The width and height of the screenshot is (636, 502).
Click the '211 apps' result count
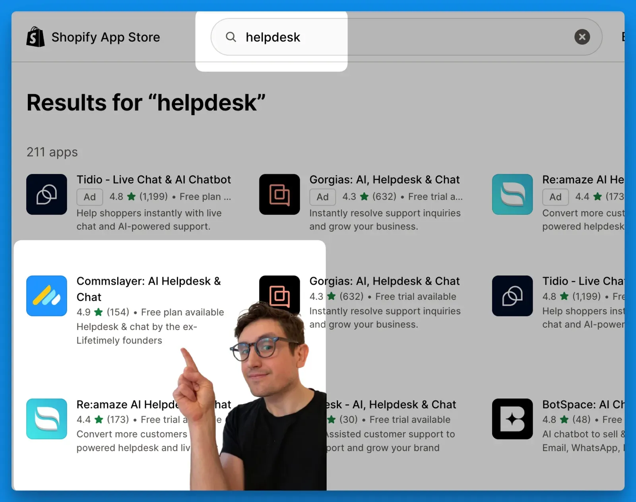tap(52, 152)
